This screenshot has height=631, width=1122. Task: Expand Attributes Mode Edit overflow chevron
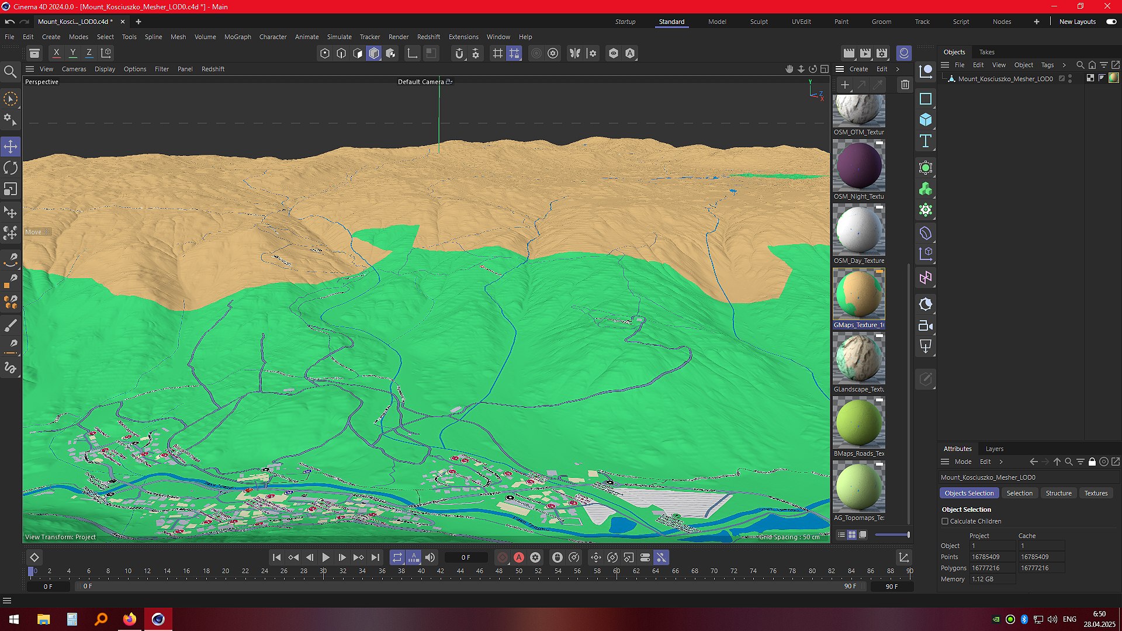click(x=1001, y=462)
